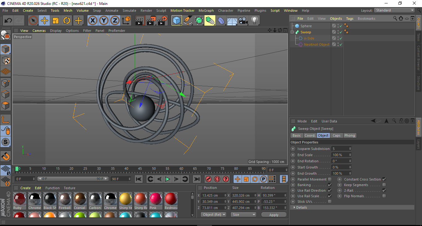
Task: Open material manager Create menu
Action: 25,188
